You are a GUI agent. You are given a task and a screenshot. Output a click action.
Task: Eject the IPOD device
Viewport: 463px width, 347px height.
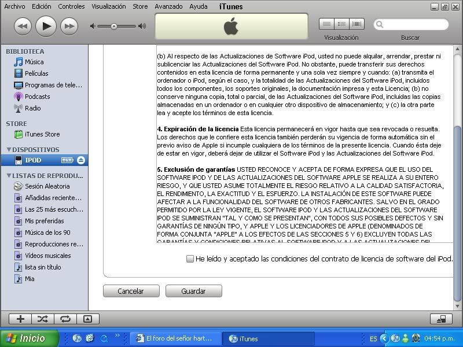(x=81, y=160)
